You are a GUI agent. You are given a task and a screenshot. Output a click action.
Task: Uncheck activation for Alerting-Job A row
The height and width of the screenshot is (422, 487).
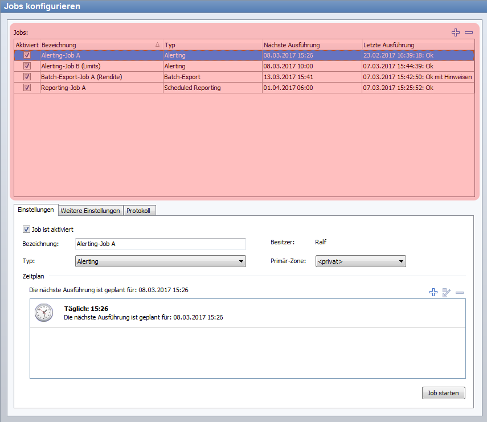[27, 56]
